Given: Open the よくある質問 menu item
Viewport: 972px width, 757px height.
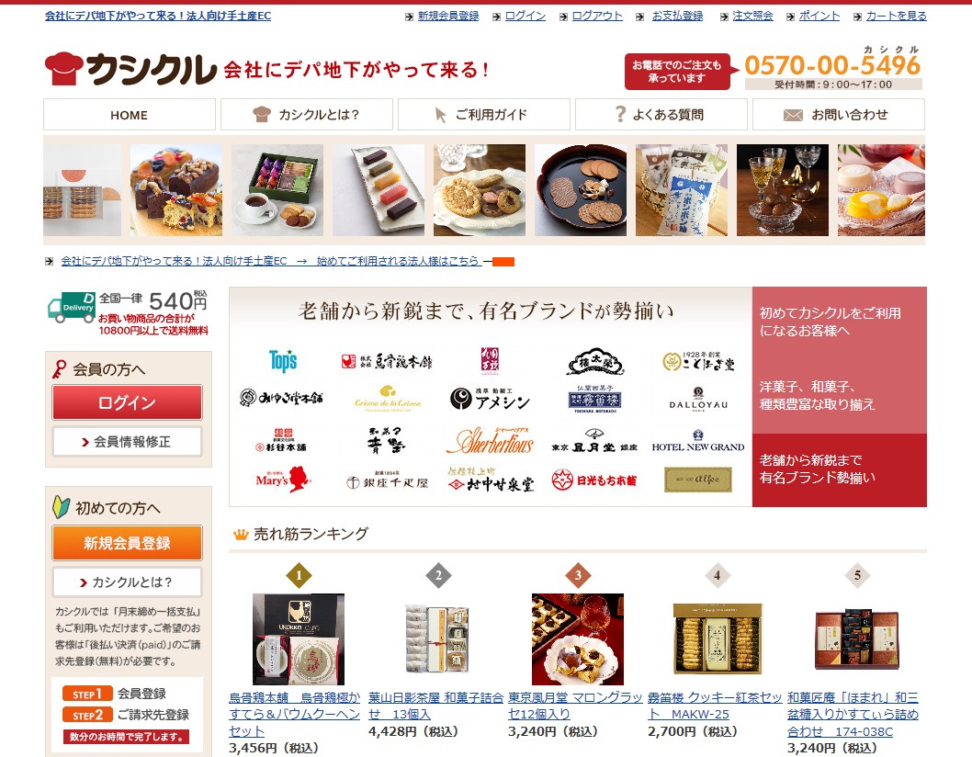Looking at the screenshot, I should coord(661,115).
